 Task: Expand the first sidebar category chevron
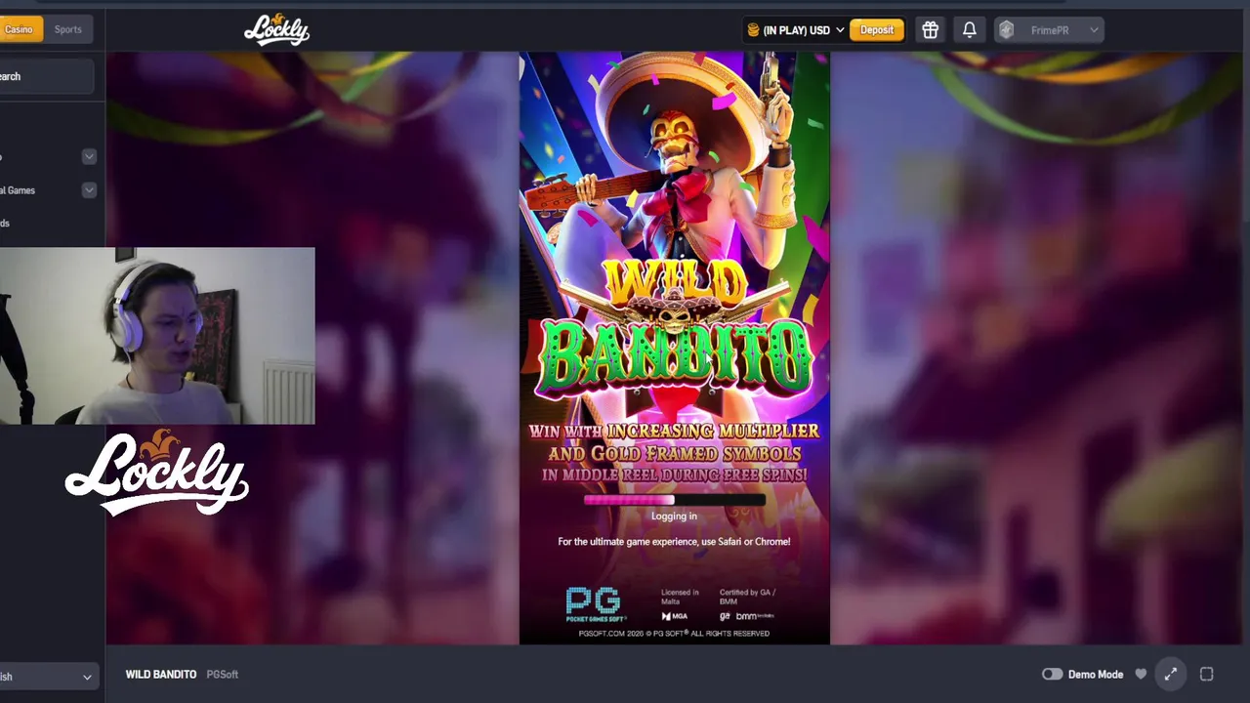pos(89,157)
